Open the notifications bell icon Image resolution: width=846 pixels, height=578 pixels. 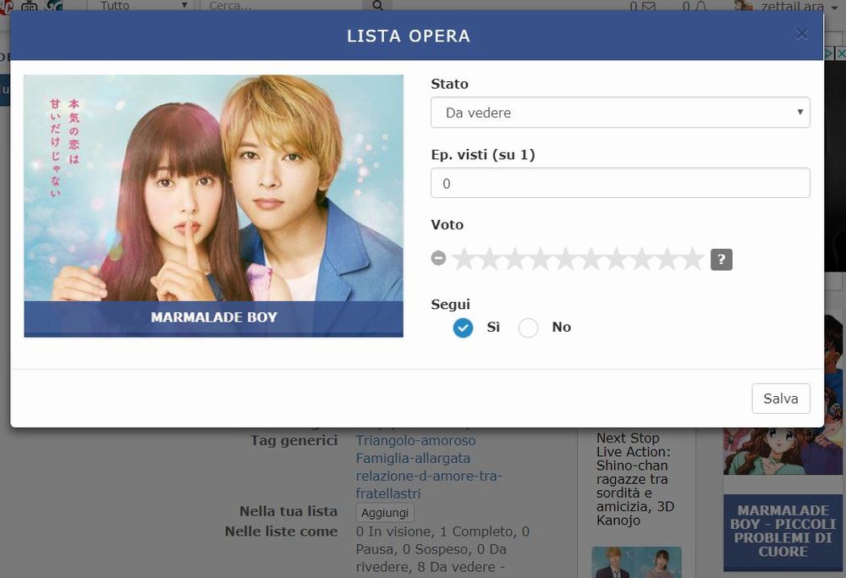[x=701, y=7]
